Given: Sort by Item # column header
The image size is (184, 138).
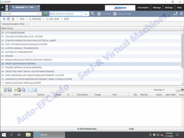Looking at the screenshot, I should tap(25, 95).
